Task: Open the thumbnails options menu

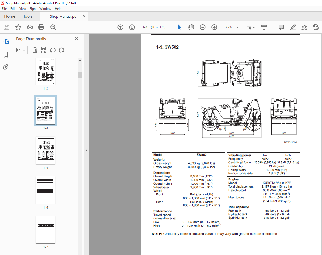Action: click(21, 50)
